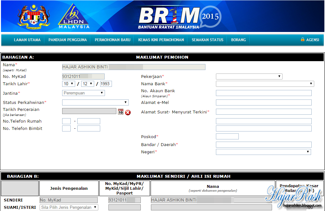This screenshot has height=211, width=325.
Task: Click first Alamat Surat-Menyurat Terkini line
Action: 264,112
